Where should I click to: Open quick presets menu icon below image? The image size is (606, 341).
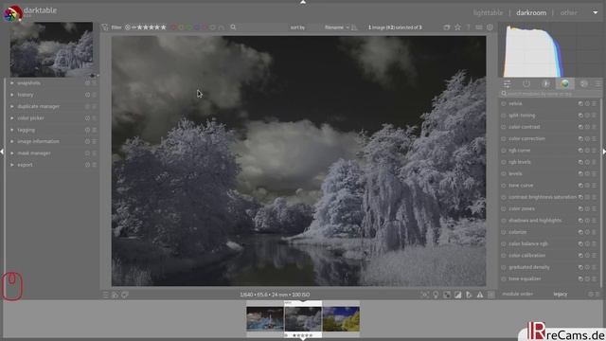(105, 295)
